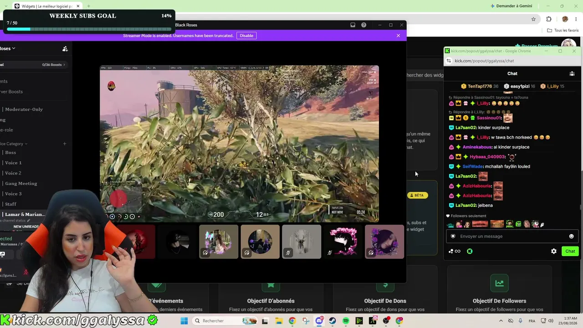Open OBS Studio from the taskbar
Viewport: 583px width, 328px height.
(x=386, y=321)
